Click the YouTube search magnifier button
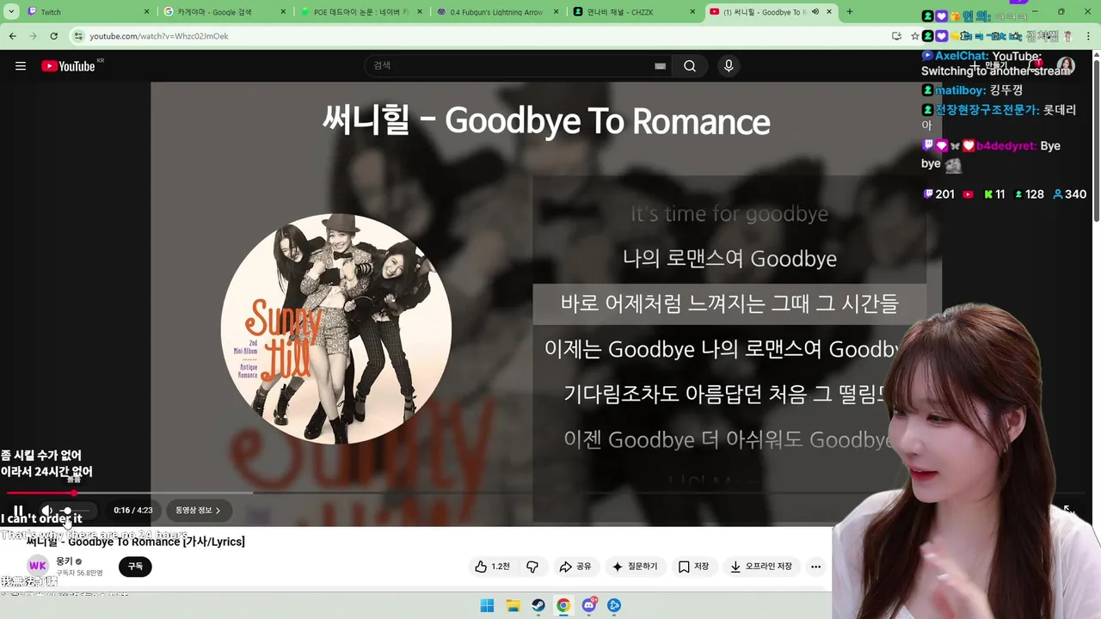1101x619 pixels. [690, 66]
